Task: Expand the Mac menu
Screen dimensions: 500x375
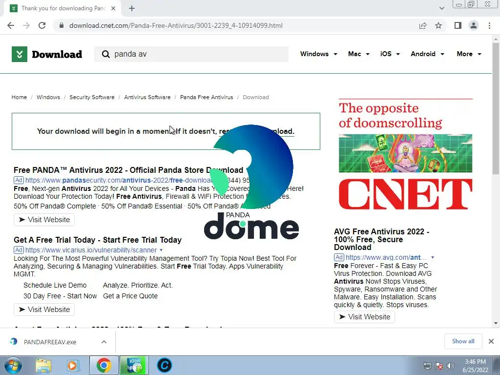Action: [x=359, y=54]
